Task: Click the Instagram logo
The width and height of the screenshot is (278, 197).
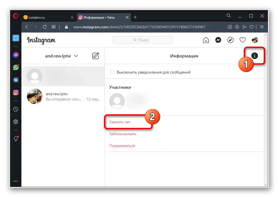Action: [x=41, y=40]
